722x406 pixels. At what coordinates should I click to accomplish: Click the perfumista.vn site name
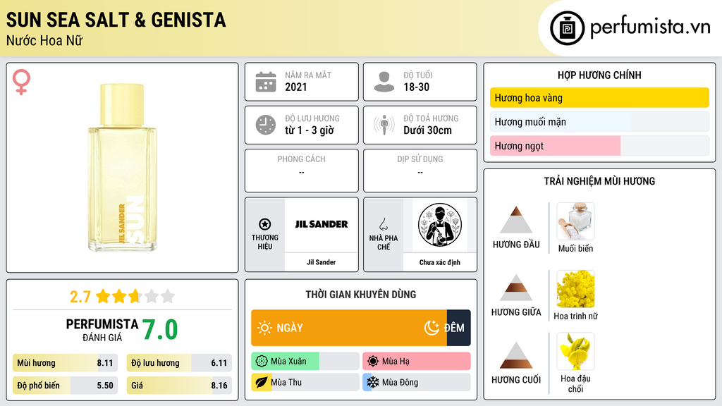pos(650,27)
